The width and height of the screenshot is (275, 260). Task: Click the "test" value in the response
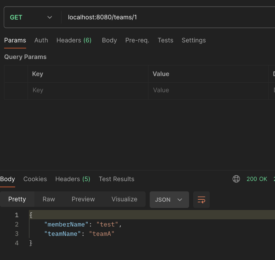click(x=107, y=224)
